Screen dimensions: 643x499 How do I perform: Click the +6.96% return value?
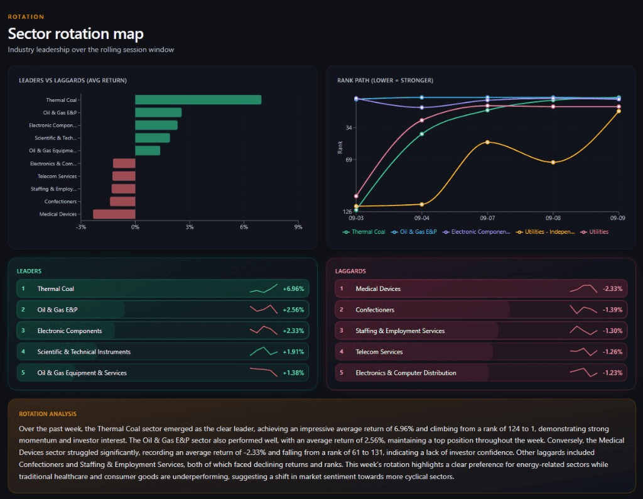tap(293, 289)
